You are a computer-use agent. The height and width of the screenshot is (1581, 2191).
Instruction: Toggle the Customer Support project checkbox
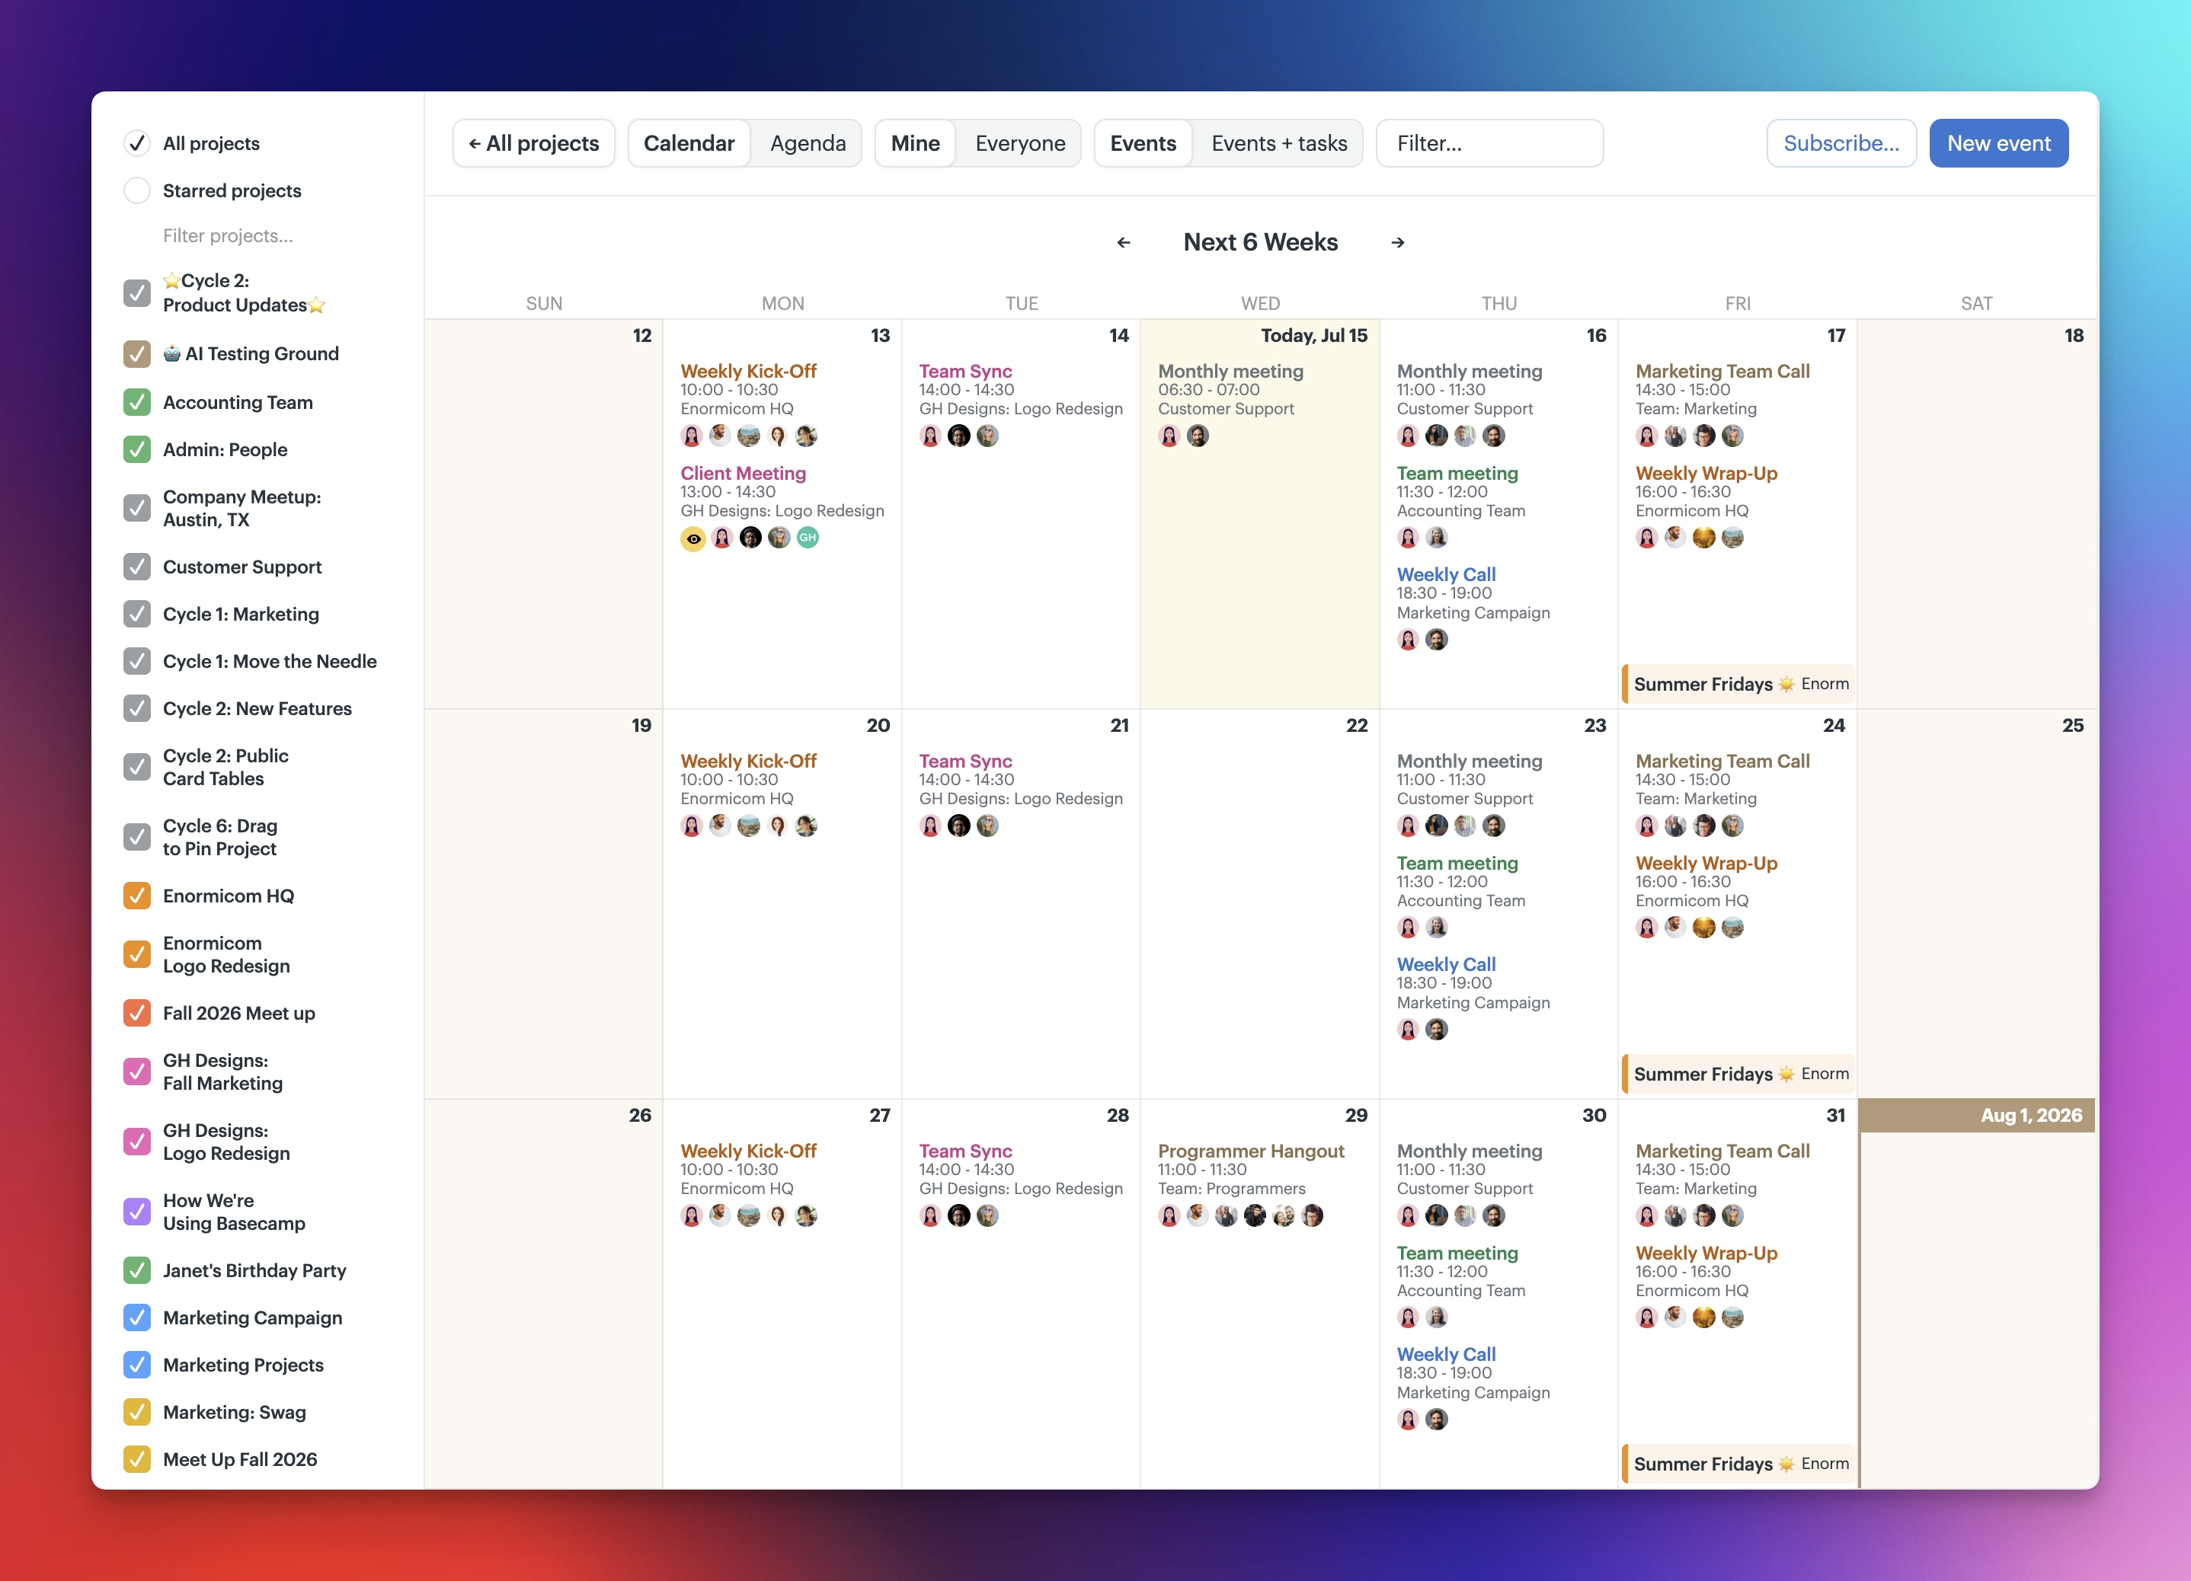[137, 567]
